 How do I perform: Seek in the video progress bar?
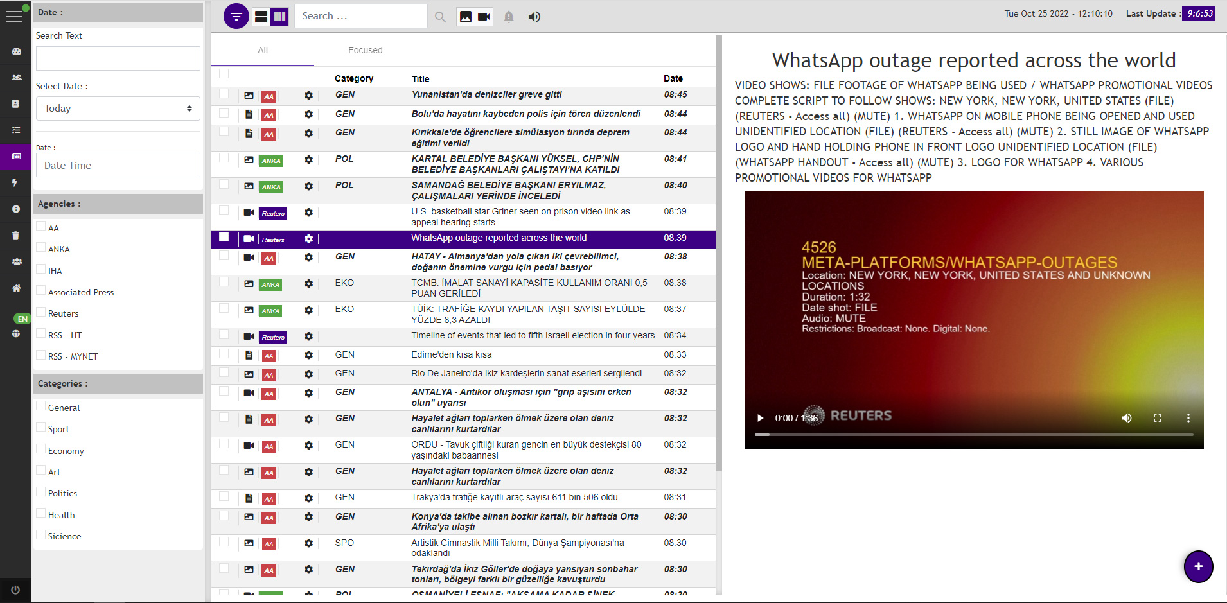click(973, 435)
